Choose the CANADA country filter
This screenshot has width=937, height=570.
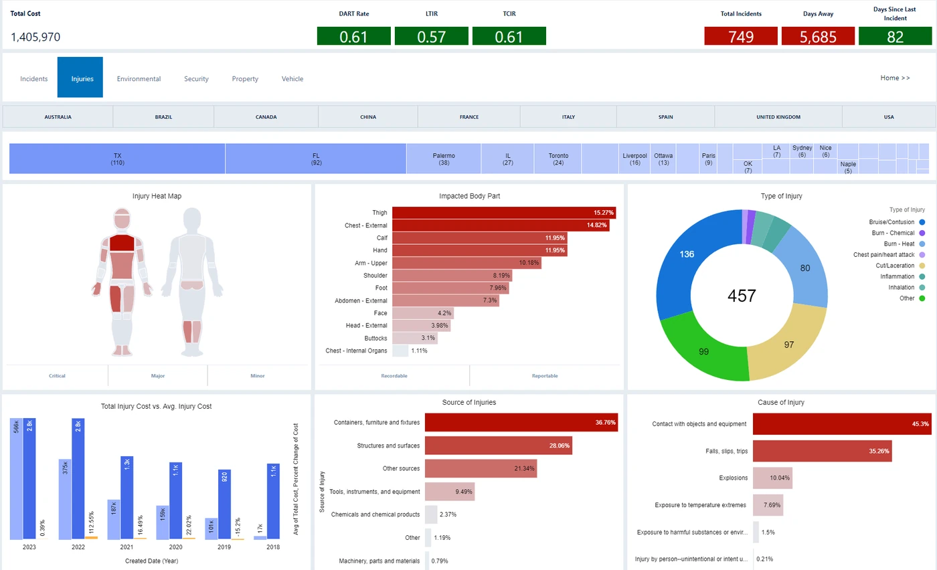266,116
